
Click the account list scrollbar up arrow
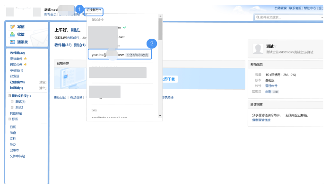(x=160, y=16)
